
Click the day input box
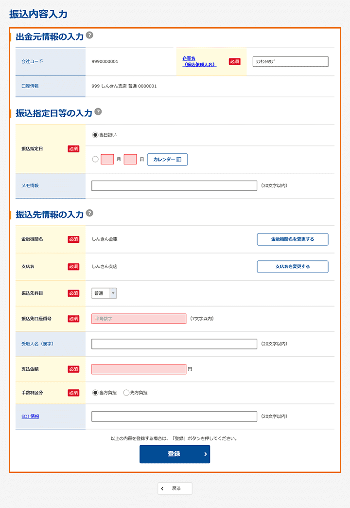[x=130, y=160]
